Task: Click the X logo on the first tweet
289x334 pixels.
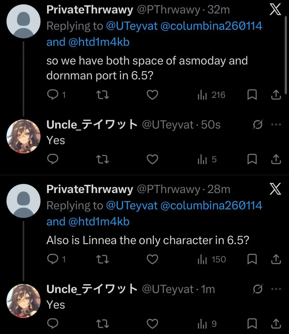Action: 275,10
